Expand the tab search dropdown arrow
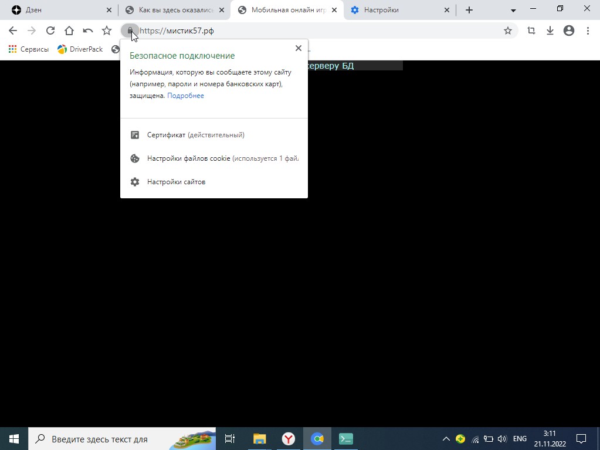Screen dimensions: 600x450 [513, 11]
